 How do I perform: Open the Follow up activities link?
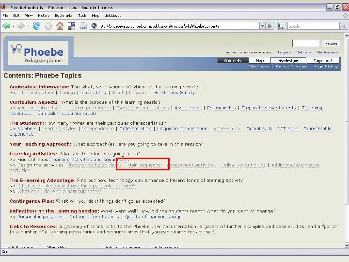point(244,165)
